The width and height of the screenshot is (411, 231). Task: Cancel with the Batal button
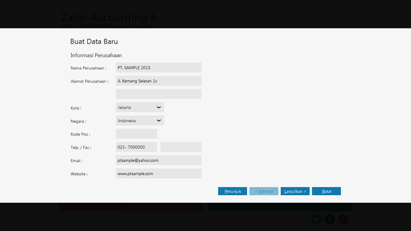coord(326,191)
